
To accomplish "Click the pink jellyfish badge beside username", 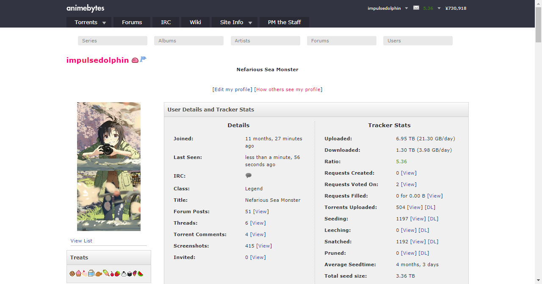I will pos(135,60).
